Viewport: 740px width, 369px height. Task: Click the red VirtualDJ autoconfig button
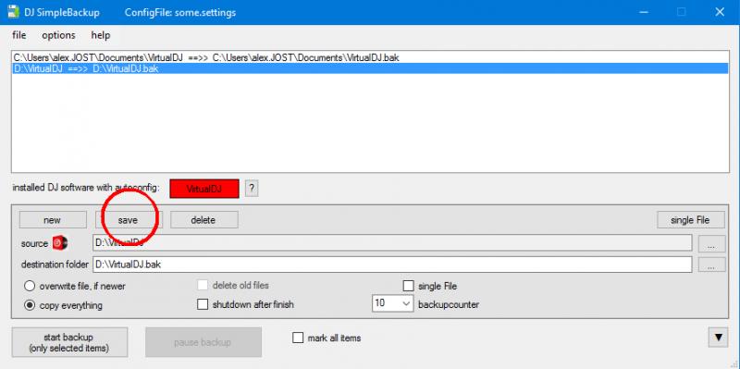point(204,190)
